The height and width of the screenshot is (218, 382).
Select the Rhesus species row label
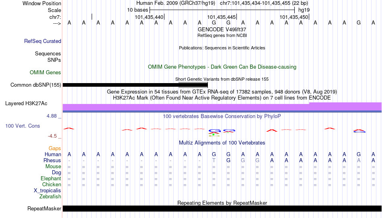point(52,160)
